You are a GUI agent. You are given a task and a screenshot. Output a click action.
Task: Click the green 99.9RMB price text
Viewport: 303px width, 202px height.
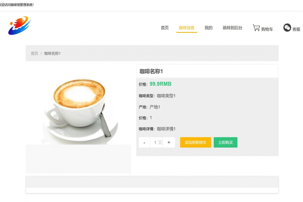(x=160, y=84)
